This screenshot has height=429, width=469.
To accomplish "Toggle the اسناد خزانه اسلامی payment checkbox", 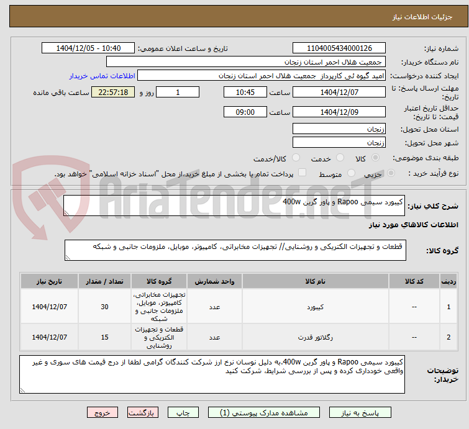I will pyautogui.click(x=303, y=173).
